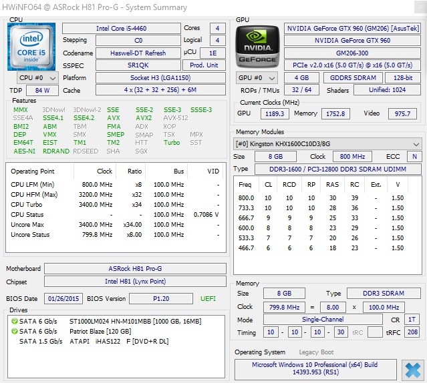Click the tRFC value 208
The width and height of the screenshot is (427, 383).
click(412, 332)
